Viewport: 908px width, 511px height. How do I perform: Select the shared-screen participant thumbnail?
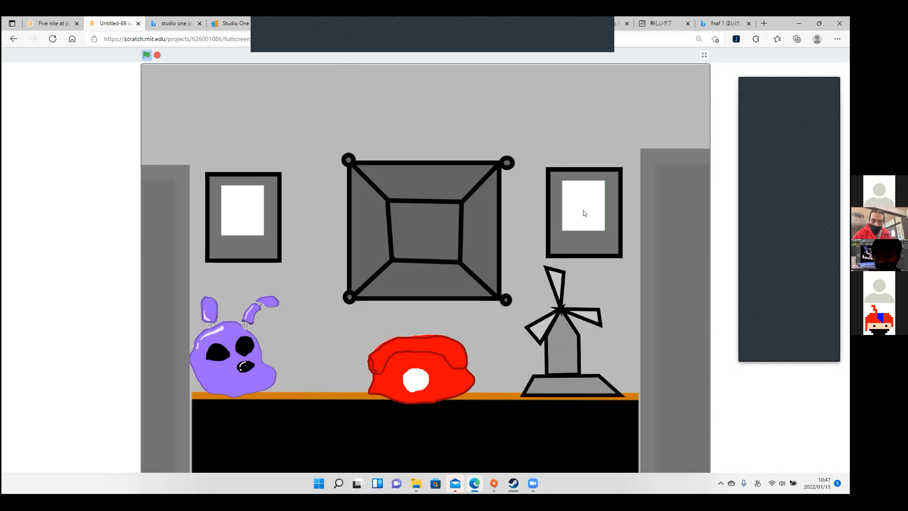[879, 255]
